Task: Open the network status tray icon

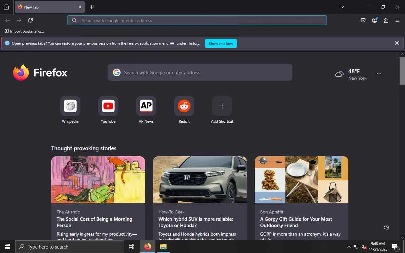Action: point(356,247)
